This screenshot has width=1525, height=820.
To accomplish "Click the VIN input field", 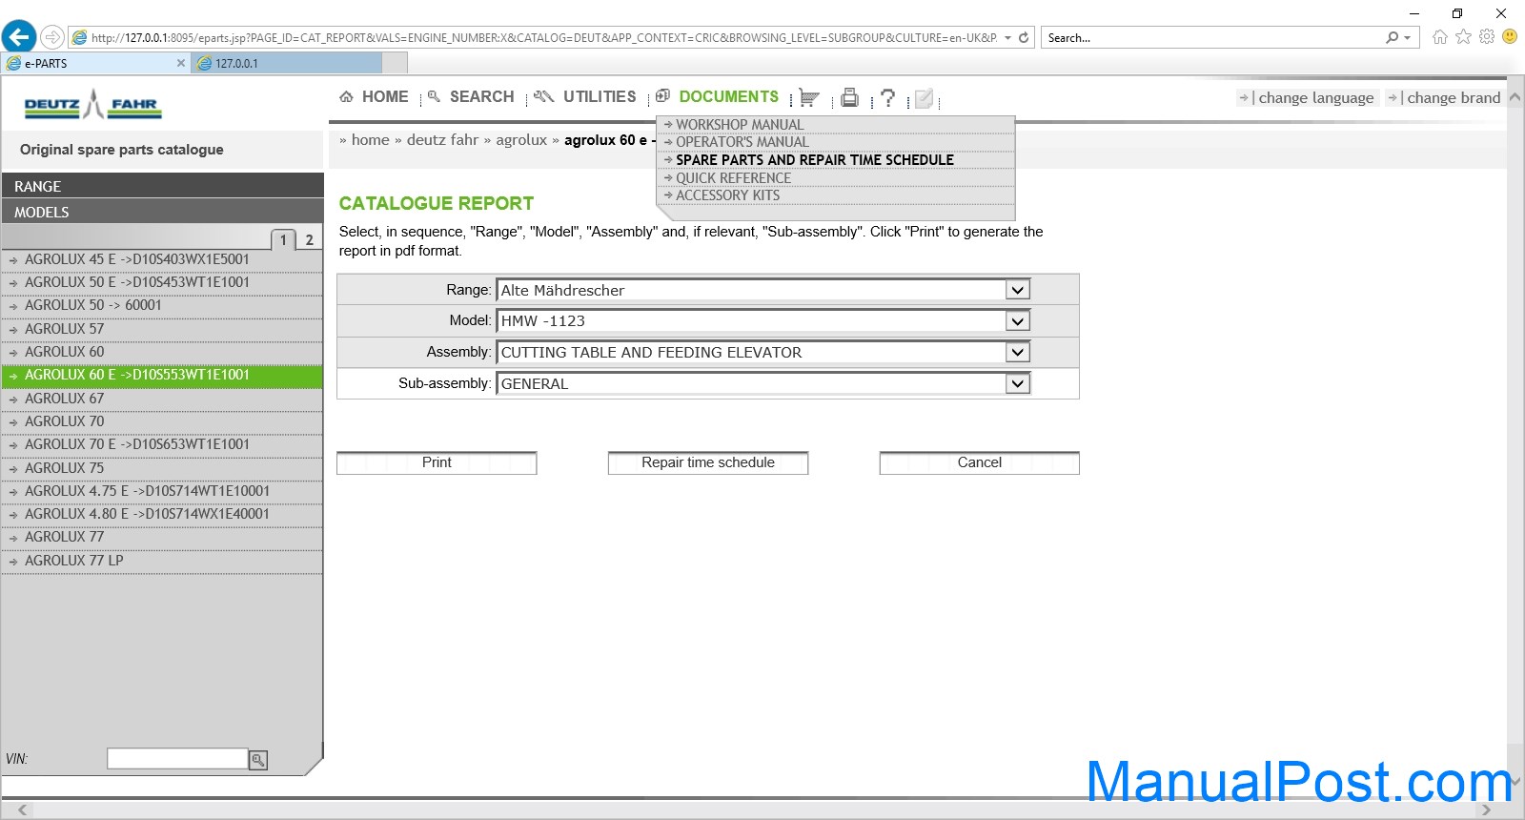I will point(177,759).
